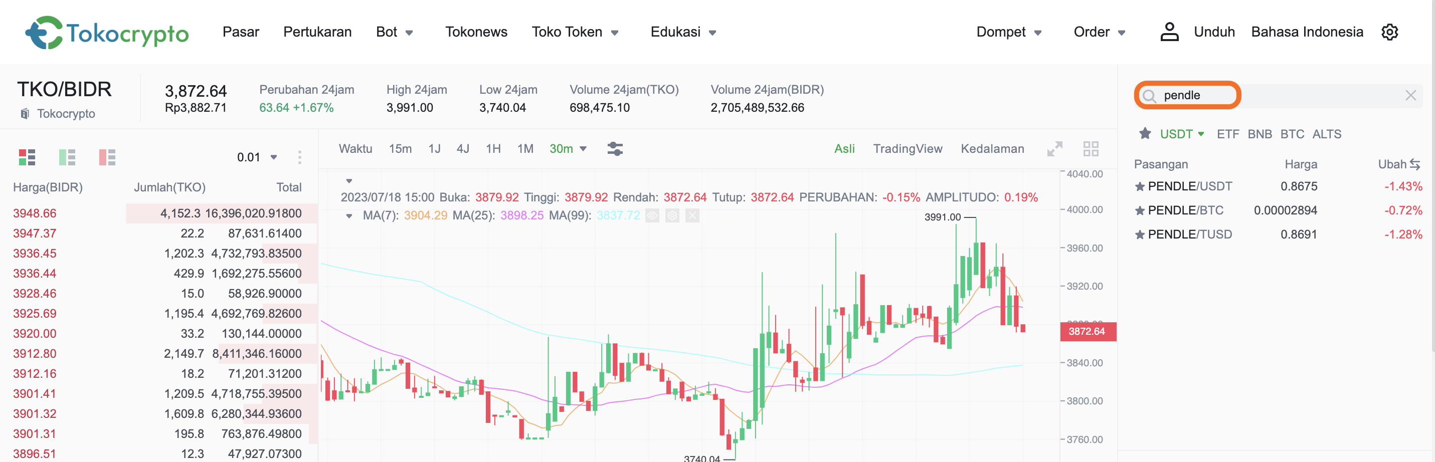Viewport: 1435px width, 462px height.
Task: Open the Toko Token dropdown menu
Action: pos(575,32)
